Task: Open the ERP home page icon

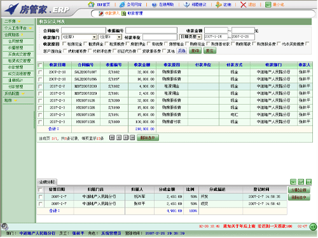Action: [91, 4]
